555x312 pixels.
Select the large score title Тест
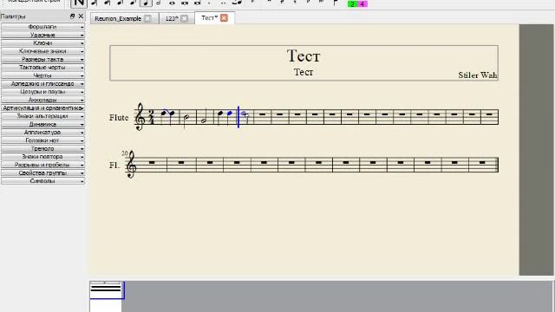click(x=304, y=55)
